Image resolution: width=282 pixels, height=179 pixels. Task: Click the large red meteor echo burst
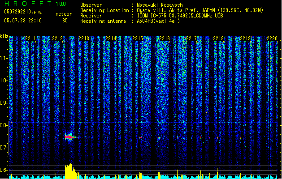click(x=69, y=137)
